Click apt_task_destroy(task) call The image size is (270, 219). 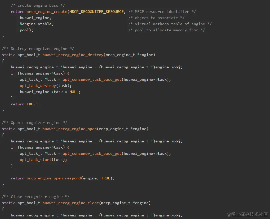tap(46, 86)
